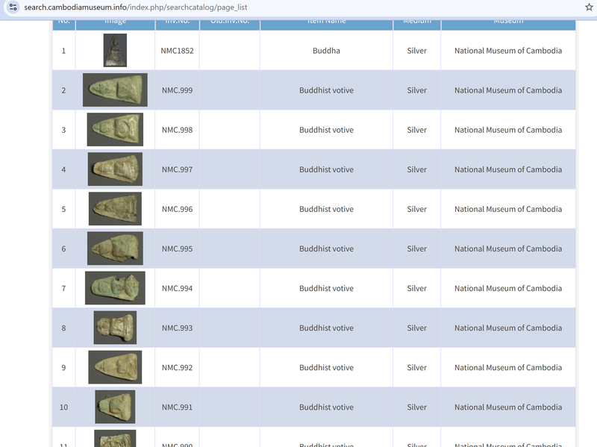Click row number 1 cell
This screenshot has height=447, width=597.
pyautogui.click(x=63, y=51)
